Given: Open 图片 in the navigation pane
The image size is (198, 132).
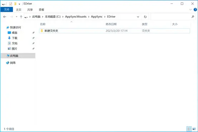Looking at the screenshot, I should [x=14, y=49].
